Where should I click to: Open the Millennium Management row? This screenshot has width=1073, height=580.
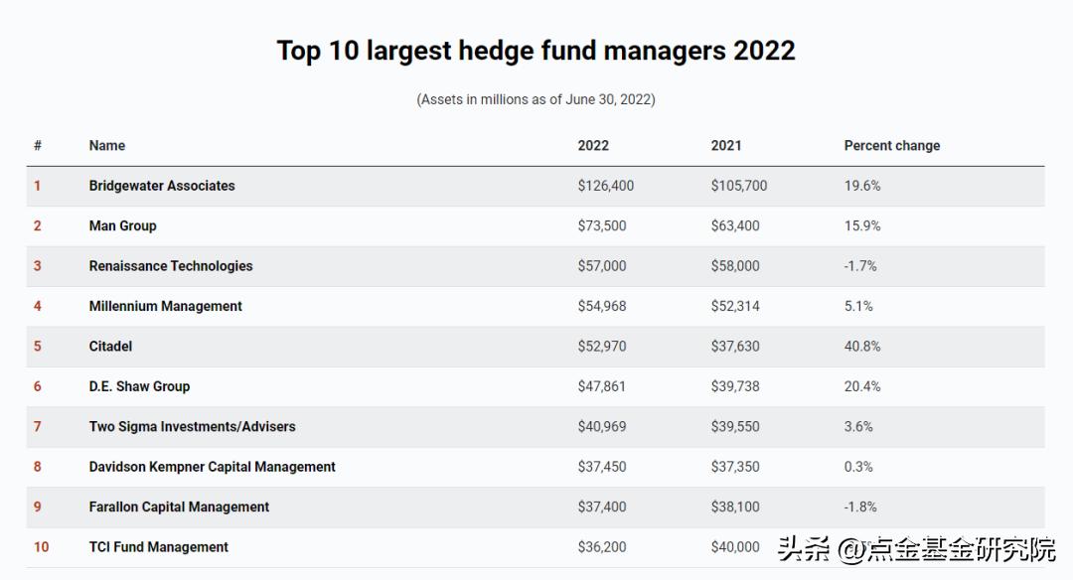[x=165, y=306]
